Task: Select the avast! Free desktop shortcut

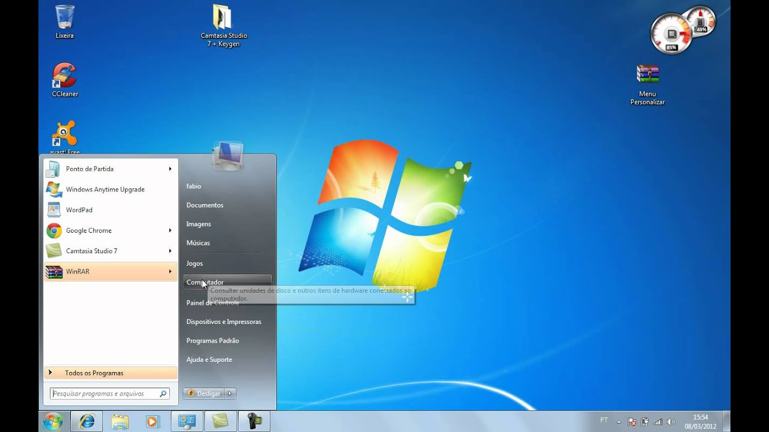Action: coord(65,137)
